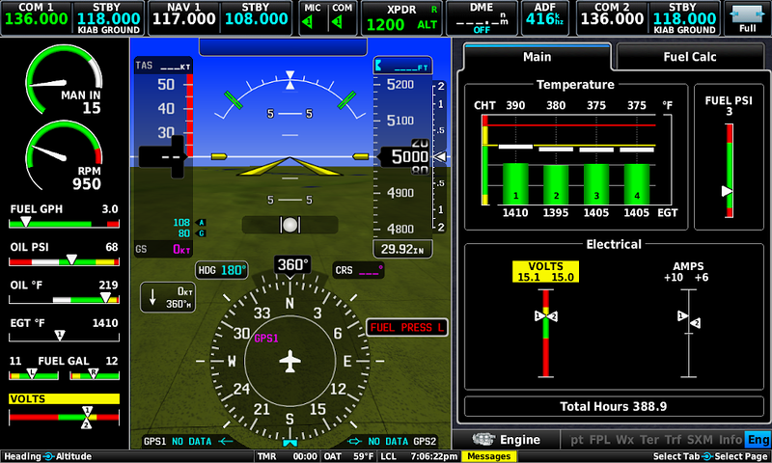The width and height of the screenshot is (772, 463).
Task: Click the GPS1 NO DATA bearing pointer
Action: (188, 441)
